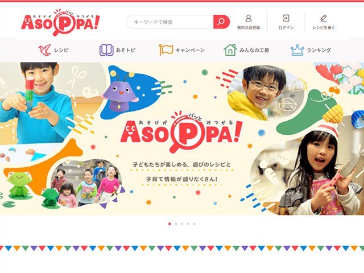Click the ログイン door icon
The width and height of the screenshot is (364, 273).
click(x=286, y=18)
